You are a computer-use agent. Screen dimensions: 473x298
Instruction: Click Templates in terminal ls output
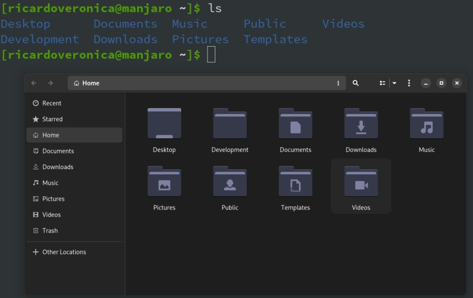(x=275, y=39)
